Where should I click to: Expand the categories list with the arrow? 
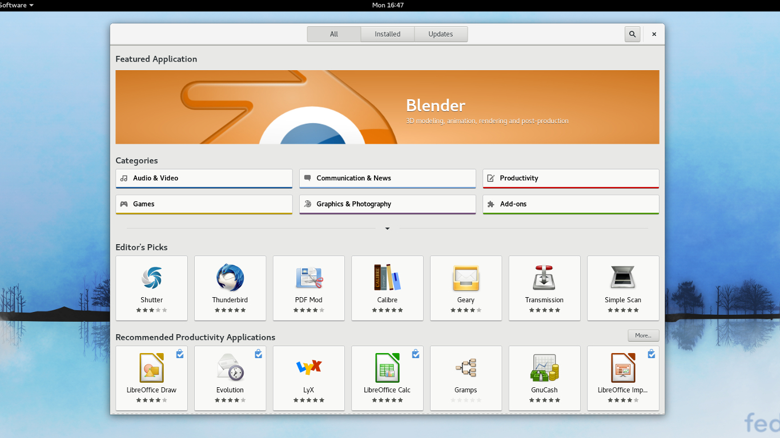pos(387,229)
